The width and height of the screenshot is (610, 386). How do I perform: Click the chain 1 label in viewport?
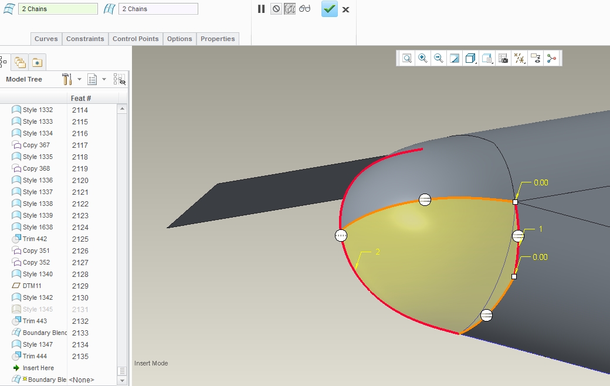point(540,229)
